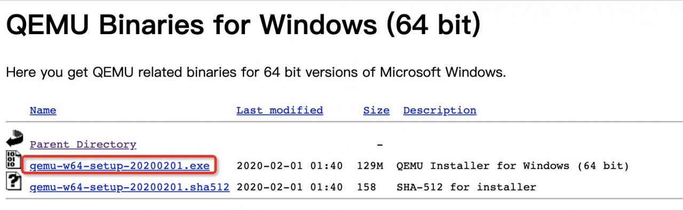This screenshot has height=210, width=683.
Task: Select the modified date of the .exe row
Action: point(289,166)
